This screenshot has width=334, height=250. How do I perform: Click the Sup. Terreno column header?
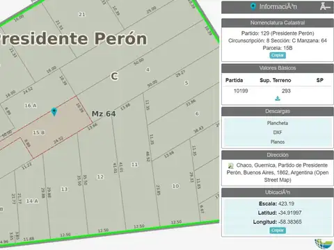(x=276, y=81)
